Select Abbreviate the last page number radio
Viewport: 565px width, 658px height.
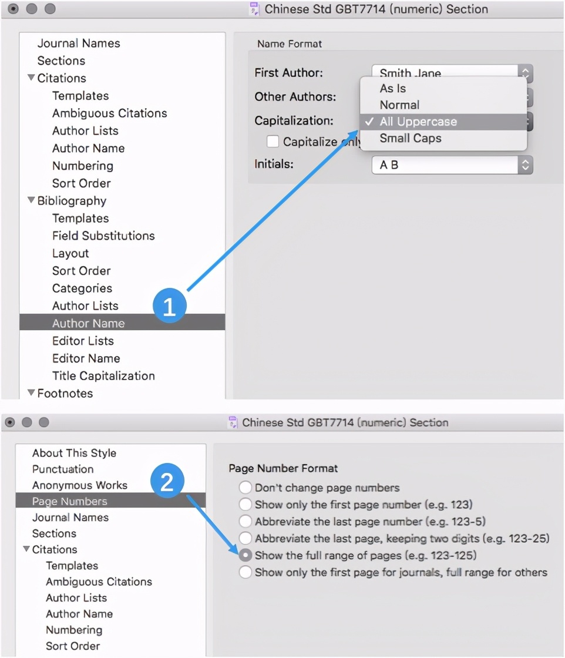(245, 522)
